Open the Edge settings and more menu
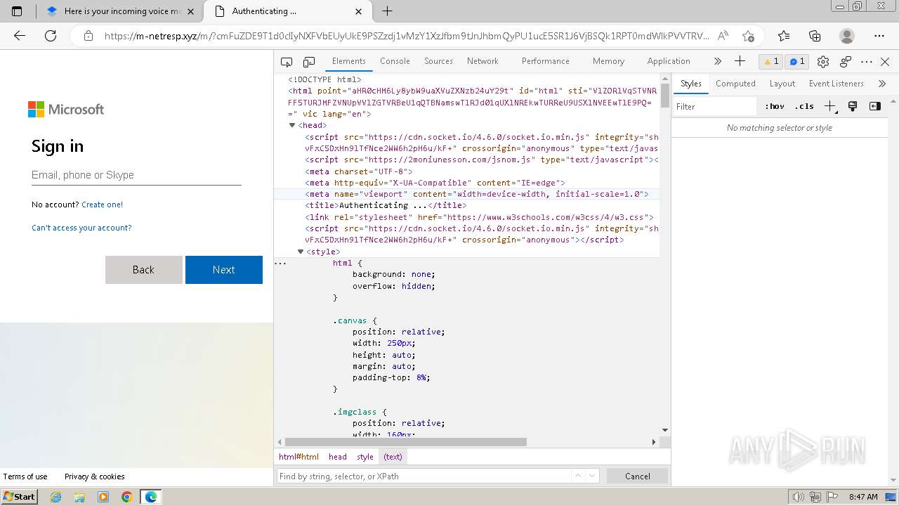Viewport: 899px width, 506px height. pos(879,36)
